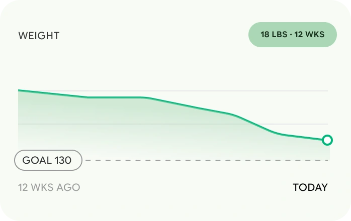Click the word GOAL in the goal pill

(x=37, y=160)
